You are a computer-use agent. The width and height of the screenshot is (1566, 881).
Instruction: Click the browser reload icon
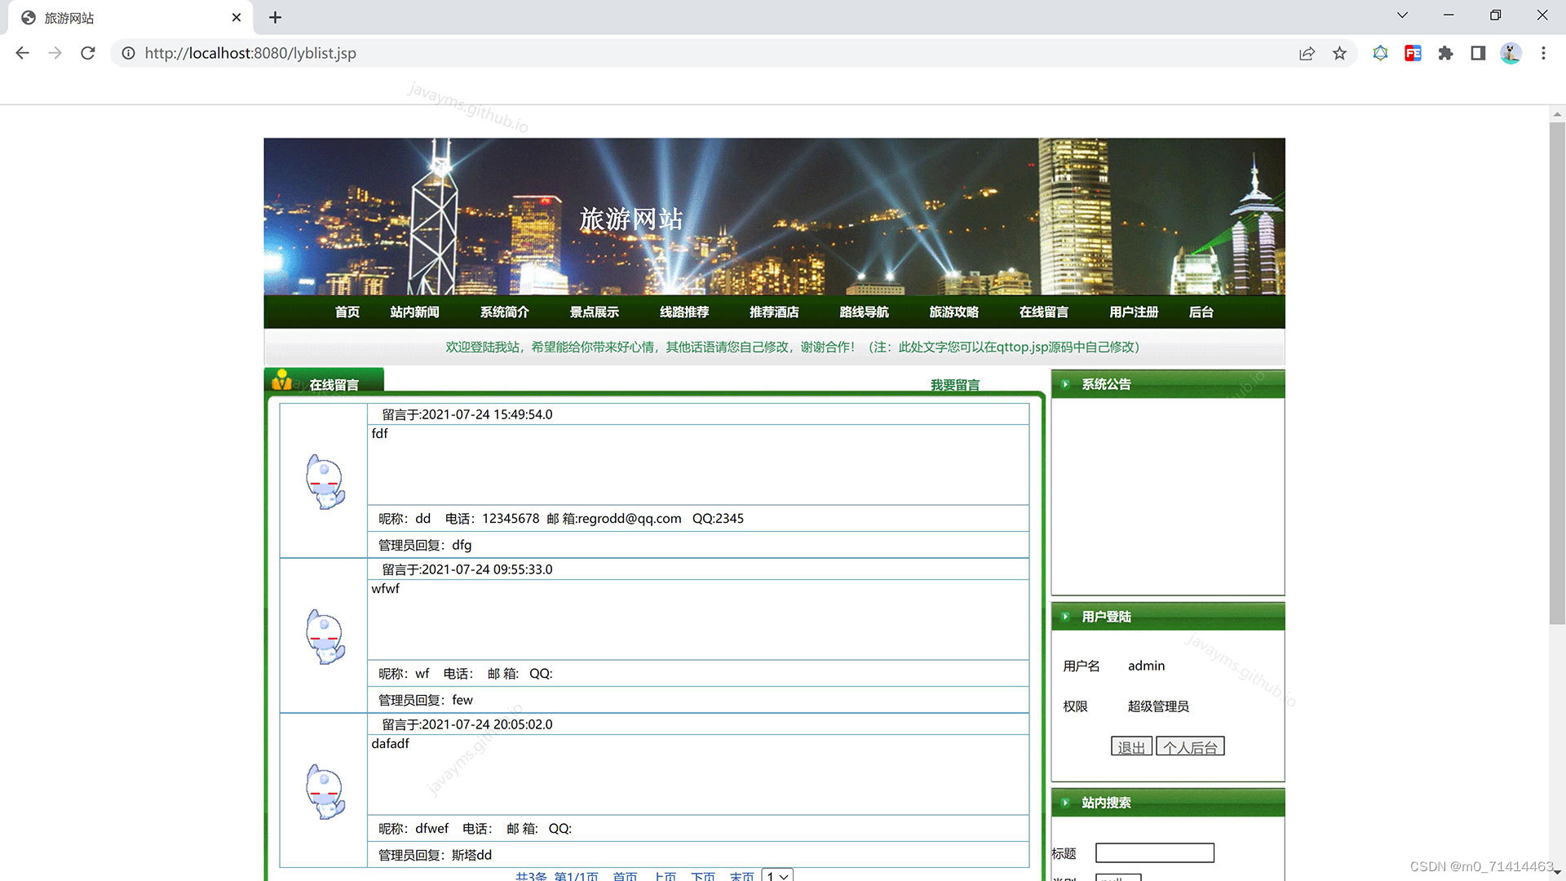tap(88, 53)
